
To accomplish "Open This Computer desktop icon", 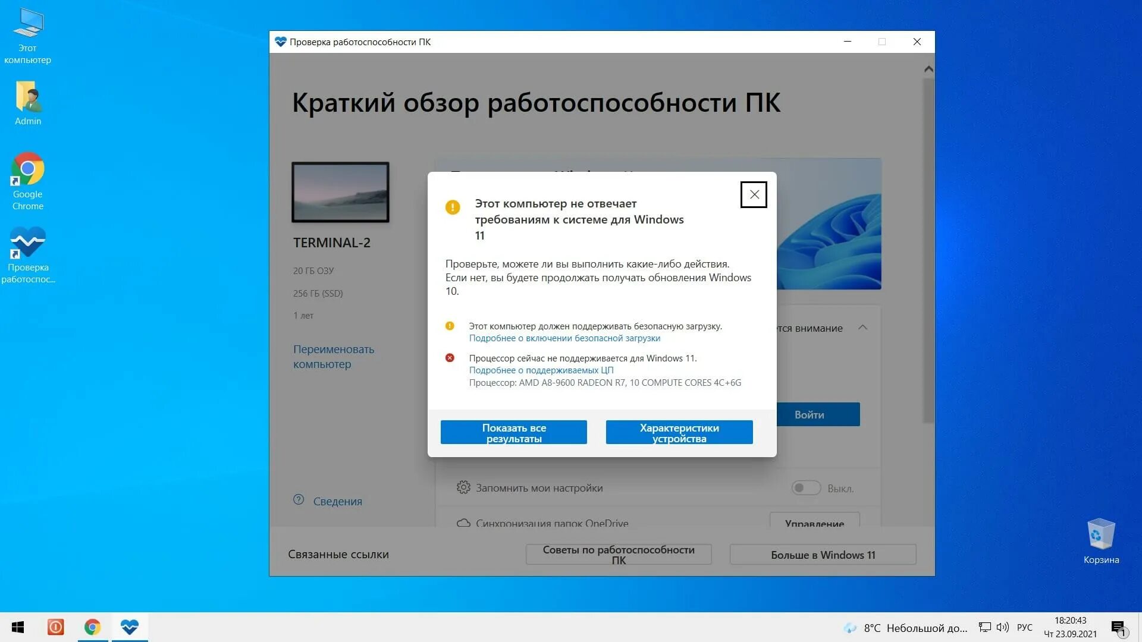I will point(27,36).
